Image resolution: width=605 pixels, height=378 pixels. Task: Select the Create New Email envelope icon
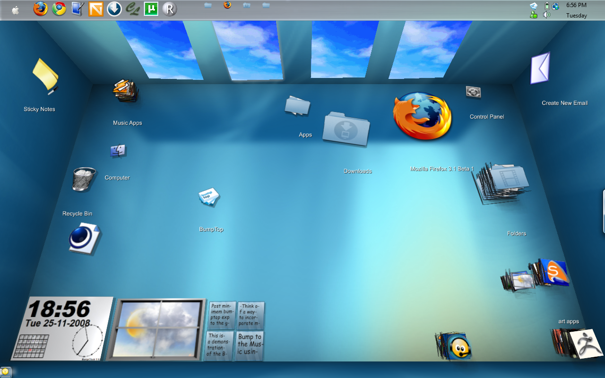tap(541, 69)
